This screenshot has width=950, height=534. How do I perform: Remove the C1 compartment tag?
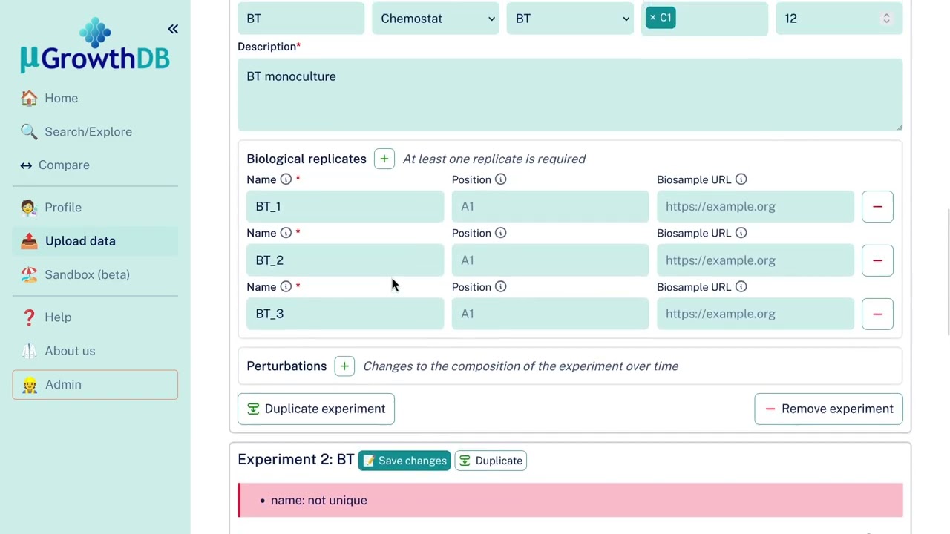652,18
